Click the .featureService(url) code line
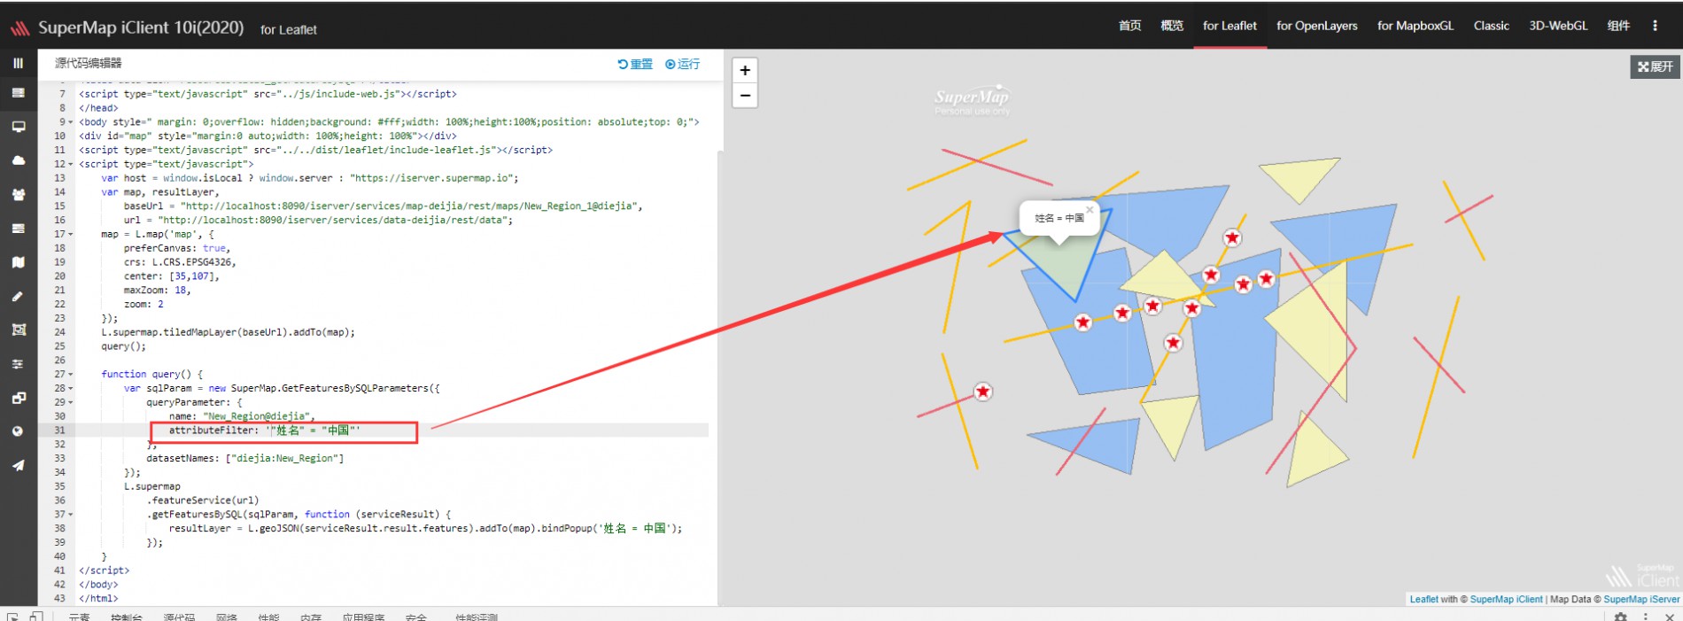 (203, 501)
